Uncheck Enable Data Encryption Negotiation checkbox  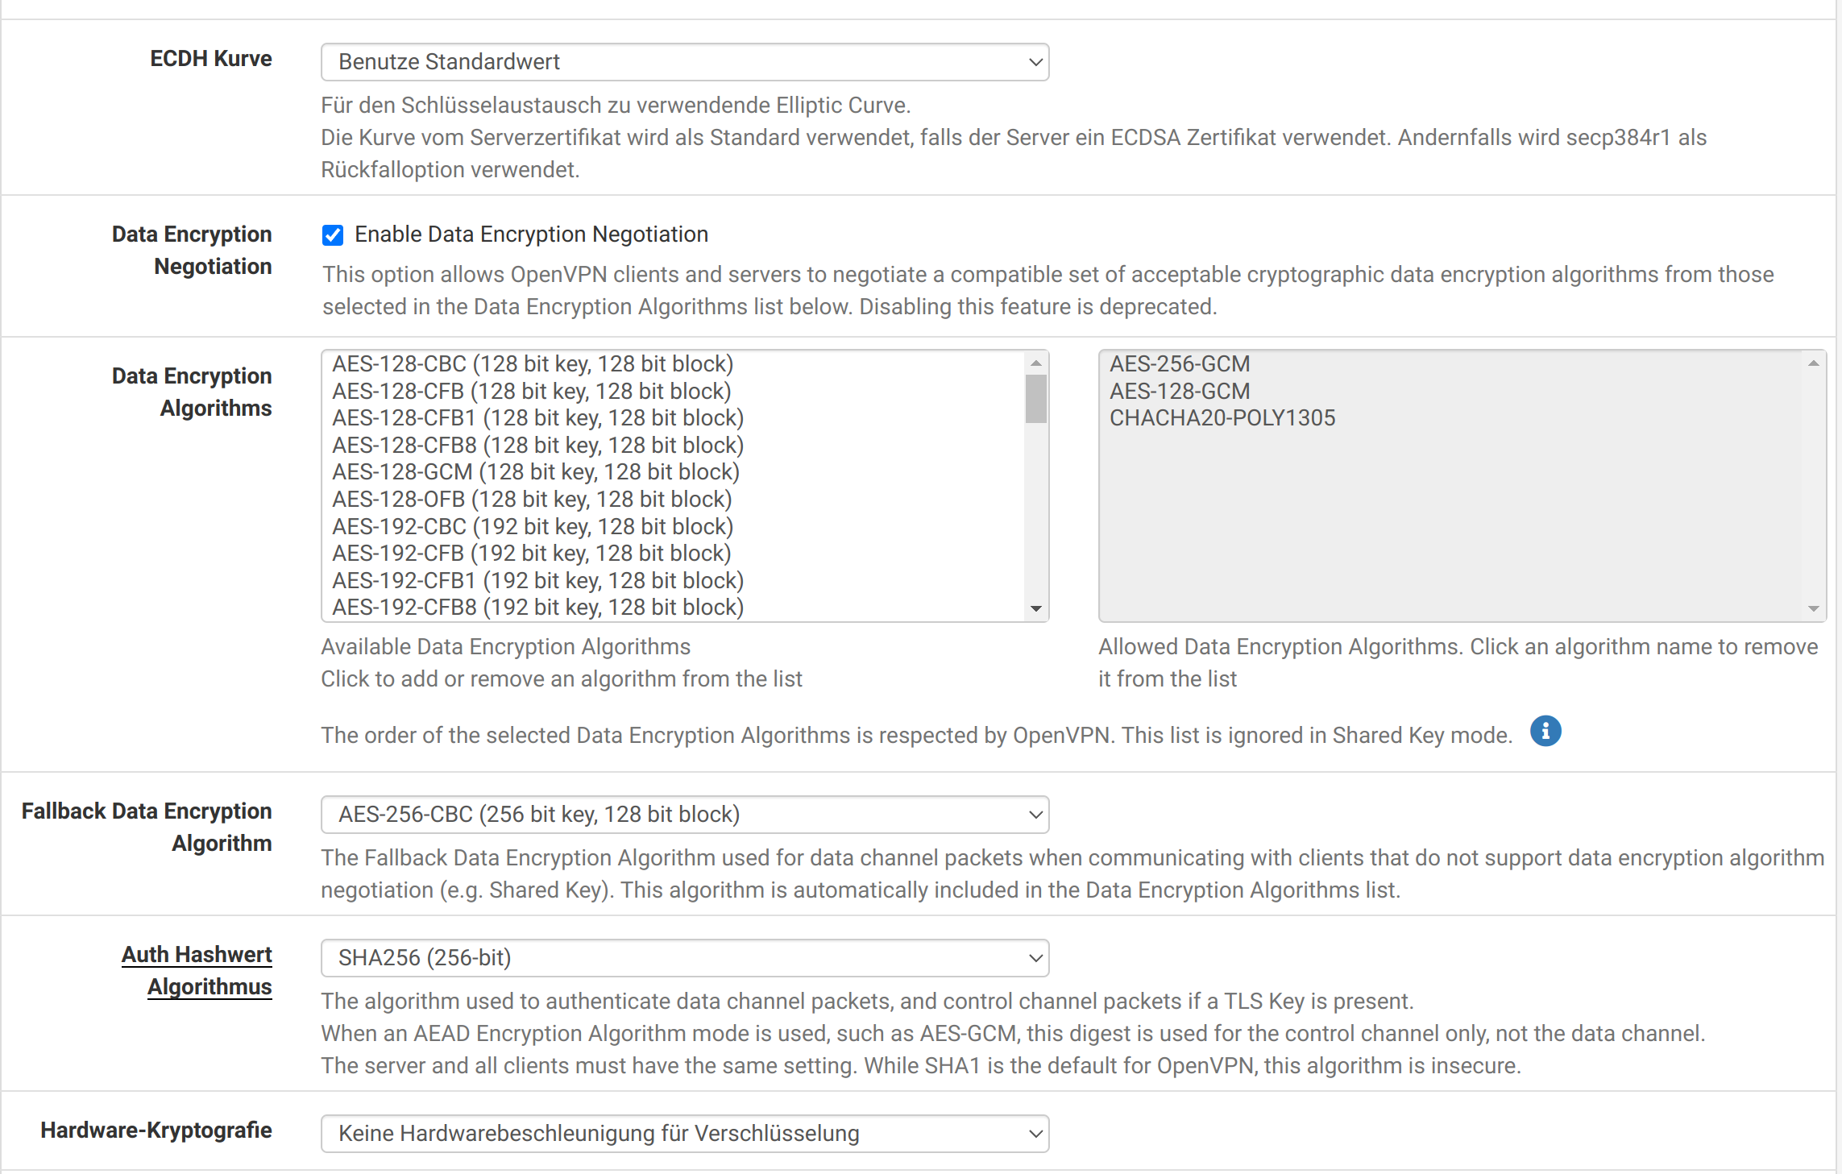tap(333, 235)
